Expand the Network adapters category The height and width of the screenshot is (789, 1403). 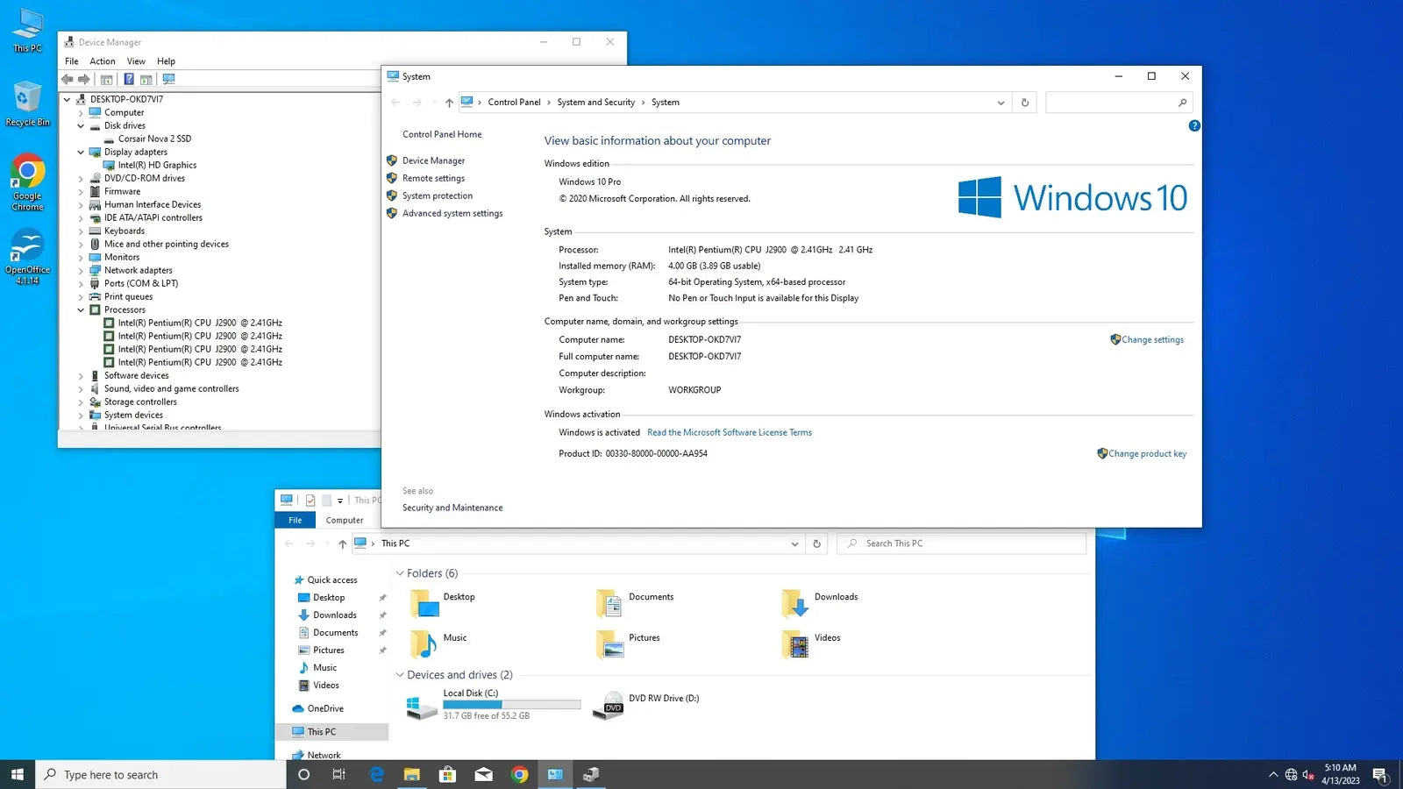point(81,270)
